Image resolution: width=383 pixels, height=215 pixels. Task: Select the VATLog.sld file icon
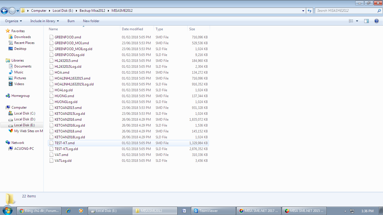[x=51, y=160]
